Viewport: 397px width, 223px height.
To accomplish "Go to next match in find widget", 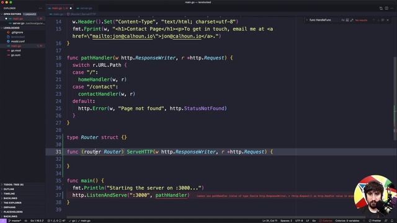I will (378, 20).
